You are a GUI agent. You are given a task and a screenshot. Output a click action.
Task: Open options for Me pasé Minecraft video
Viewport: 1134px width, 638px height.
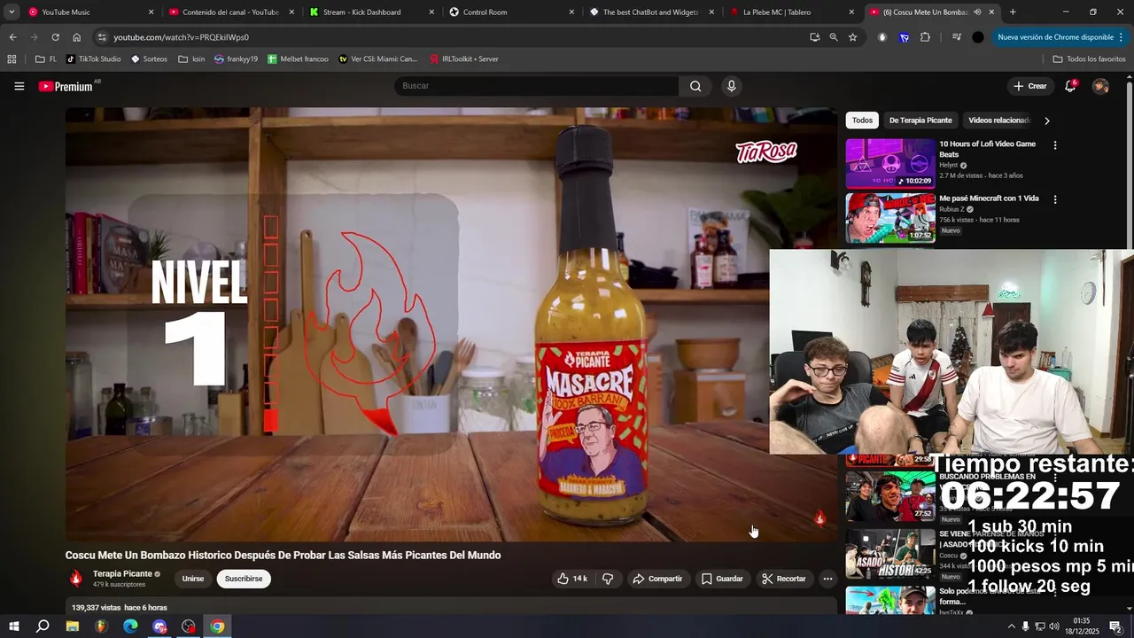pyautogui.click(x=1054, y=199)
